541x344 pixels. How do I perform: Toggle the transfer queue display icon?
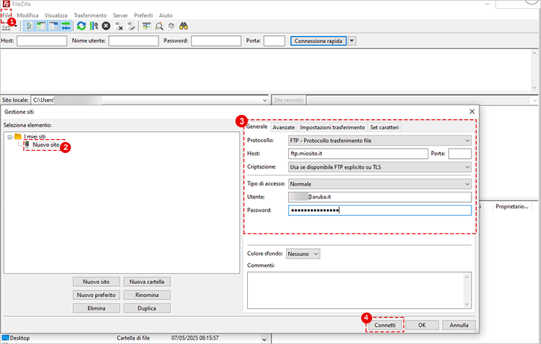66,26
